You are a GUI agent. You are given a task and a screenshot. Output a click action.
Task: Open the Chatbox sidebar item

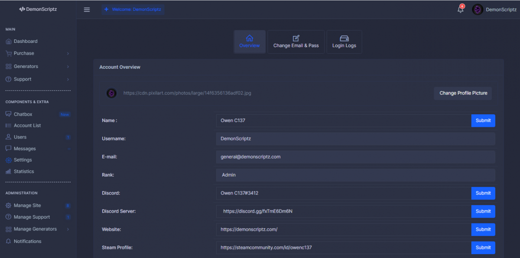23,114
